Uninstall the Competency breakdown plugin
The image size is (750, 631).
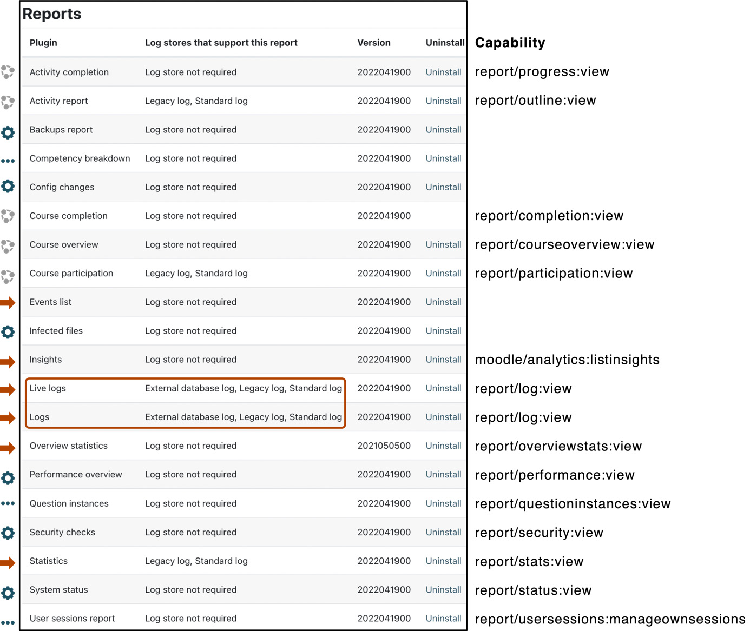click(443, 158)
